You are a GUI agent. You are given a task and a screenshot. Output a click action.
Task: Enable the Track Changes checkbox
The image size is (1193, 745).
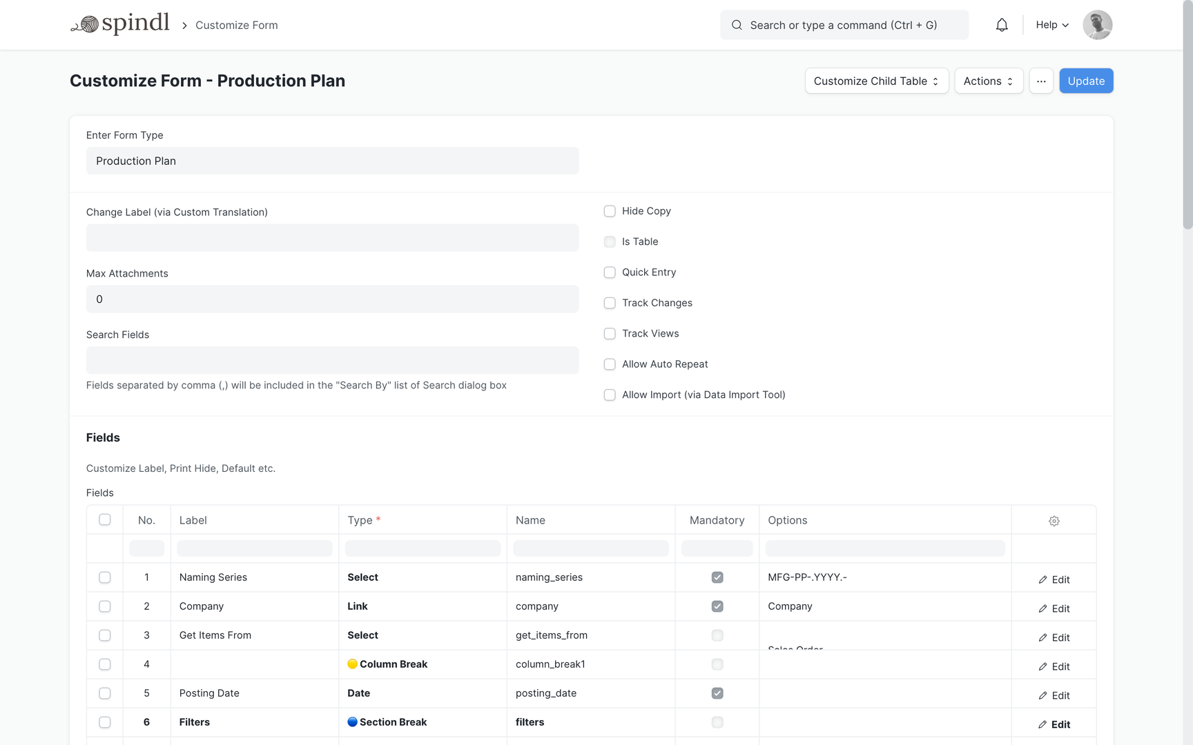point(610,303)
